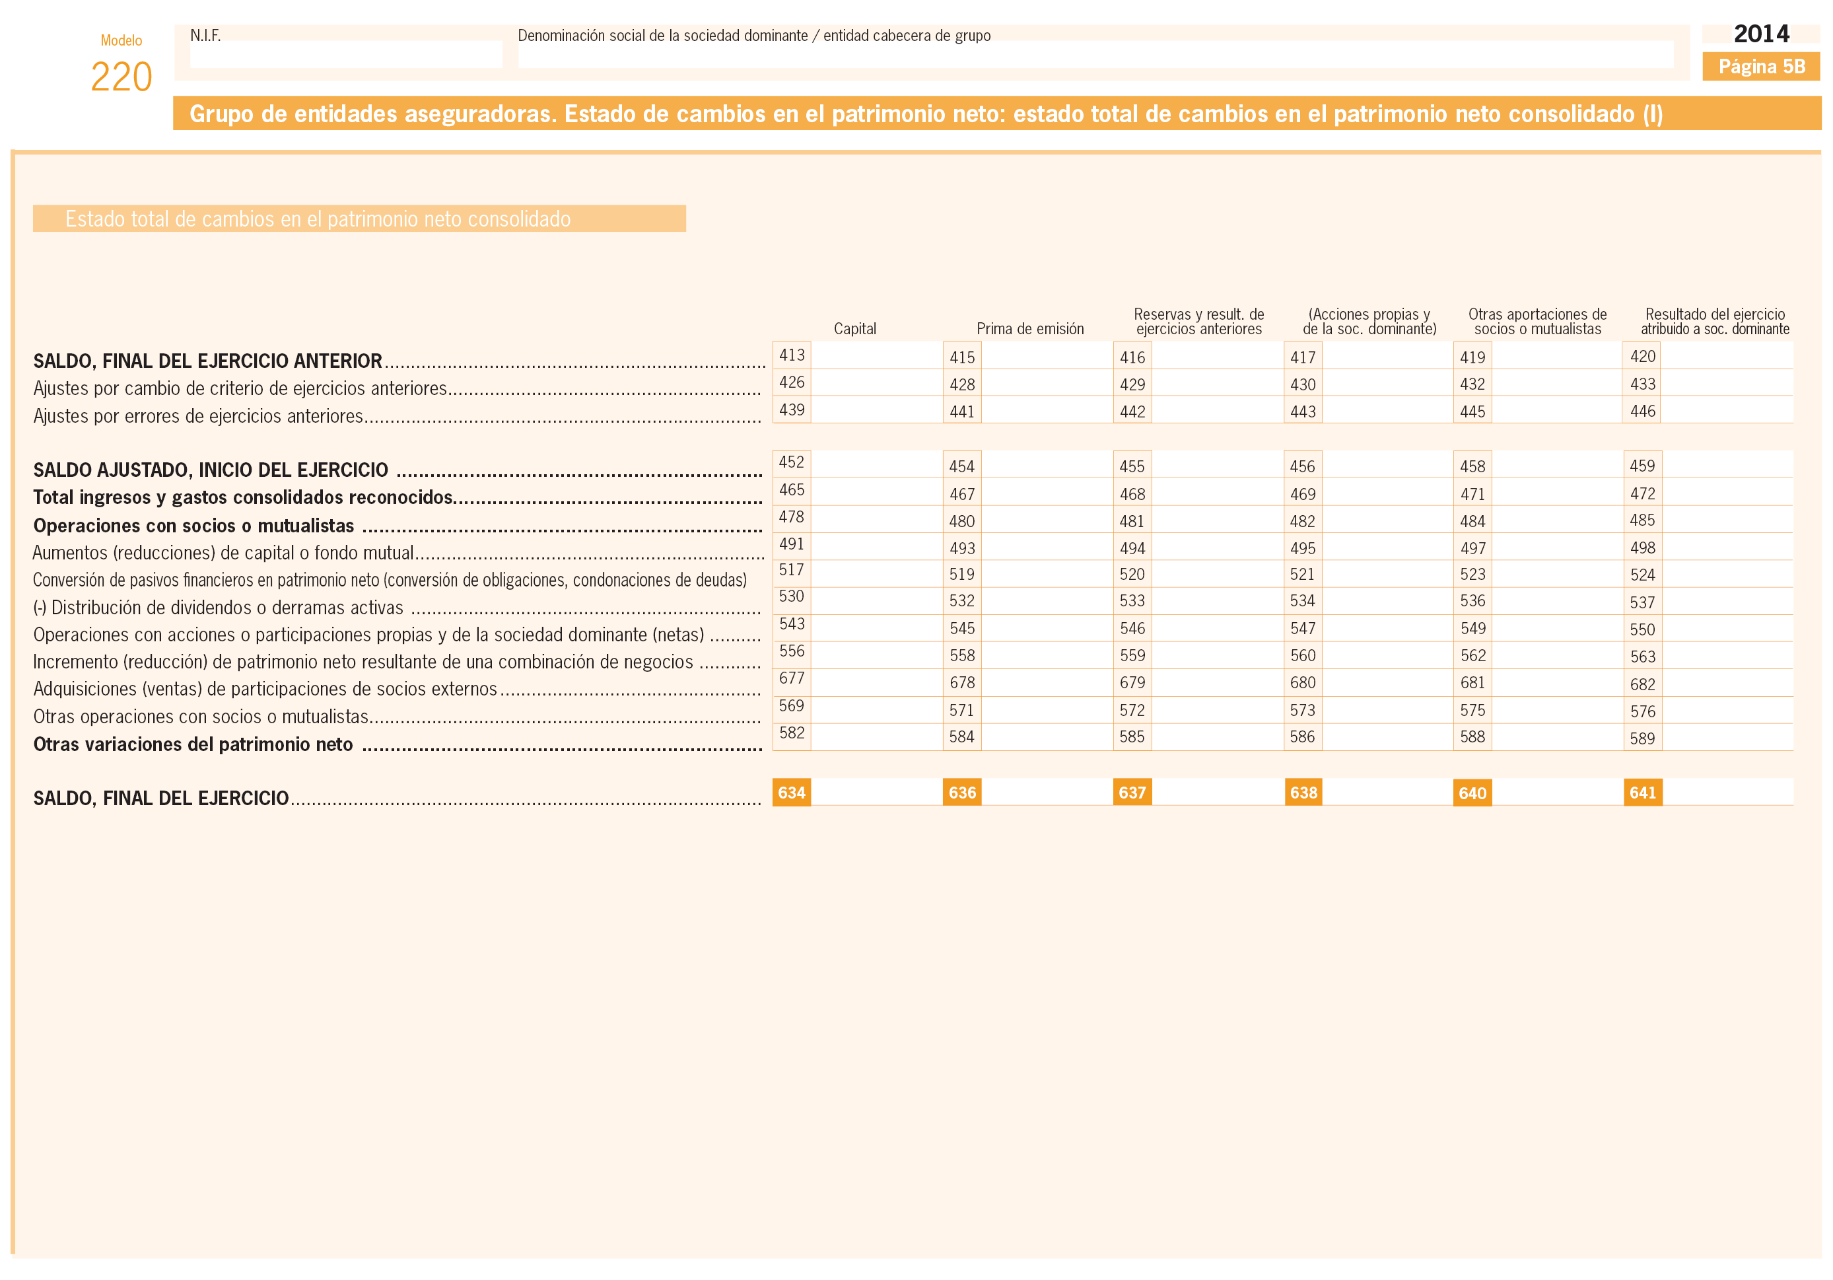The image size is (1833, 1280).
Task: Click total field 638 Acciones propias
Action: [x=1387, y=792]
